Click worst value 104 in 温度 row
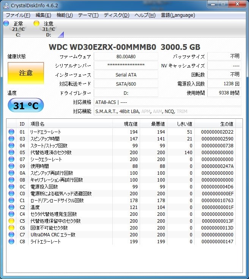Viewport: 249px width, 279px height. point(161,207)
